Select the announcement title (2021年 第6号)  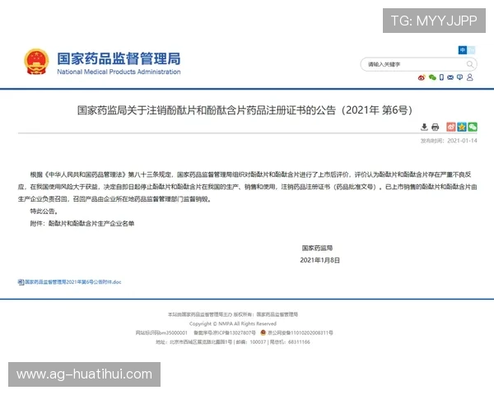tap(245, 110)
